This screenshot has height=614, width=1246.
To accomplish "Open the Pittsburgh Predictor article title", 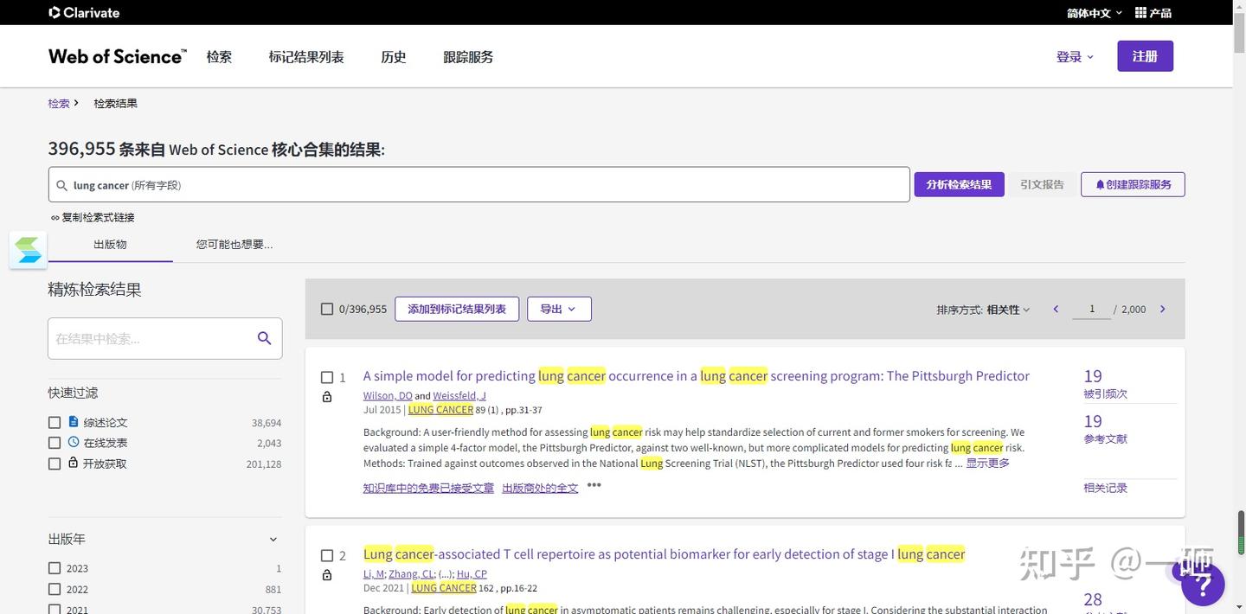I will click(x=697, y=376).
